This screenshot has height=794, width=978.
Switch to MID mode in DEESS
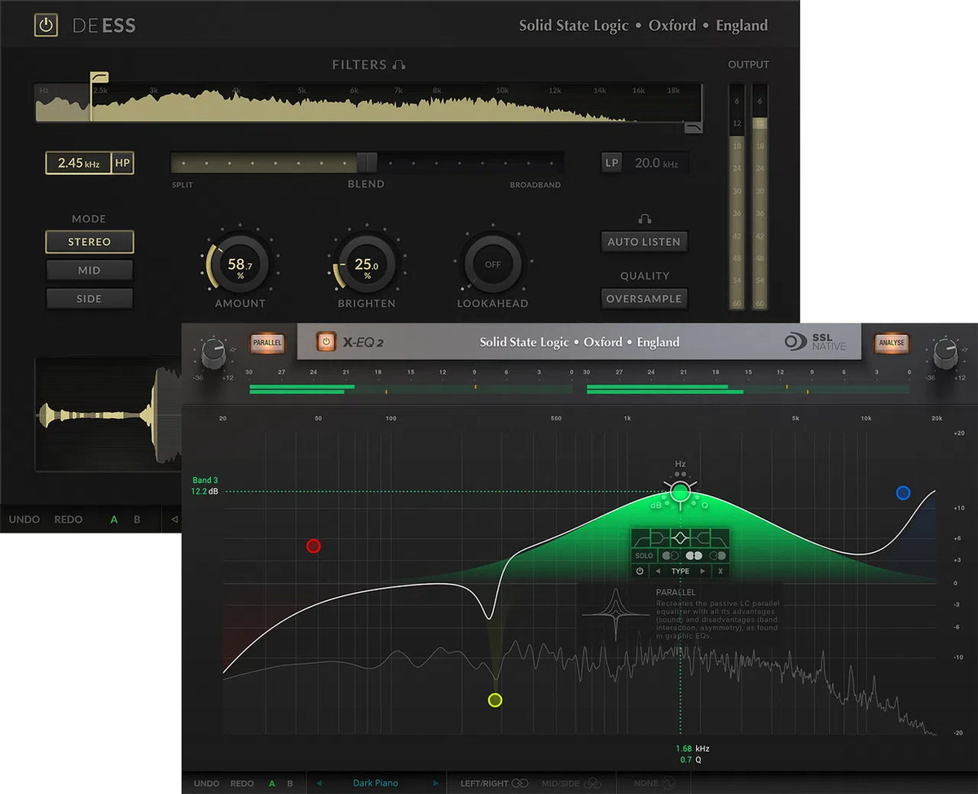coord(90,270)
